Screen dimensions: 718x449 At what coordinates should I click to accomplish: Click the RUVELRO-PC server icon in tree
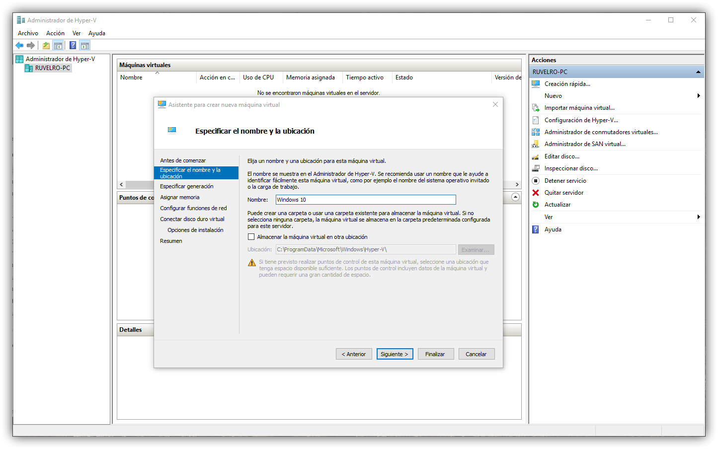click(29, 68)
